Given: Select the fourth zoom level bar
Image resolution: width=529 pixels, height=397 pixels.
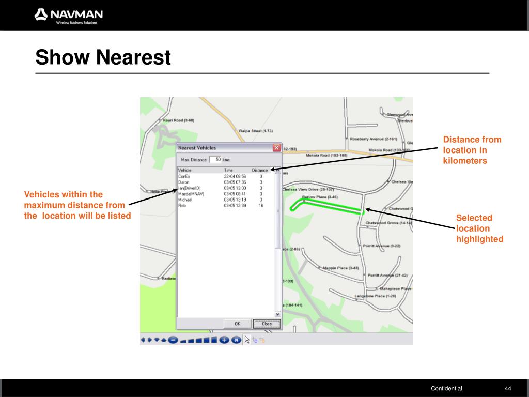Looking at the screenshot, I should coord(206,340).
